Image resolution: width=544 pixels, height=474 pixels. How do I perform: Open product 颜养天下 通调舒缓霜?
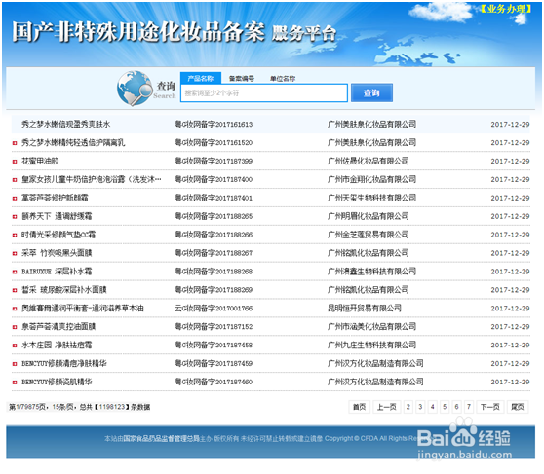pyautogui.click(x=57, y=216)
